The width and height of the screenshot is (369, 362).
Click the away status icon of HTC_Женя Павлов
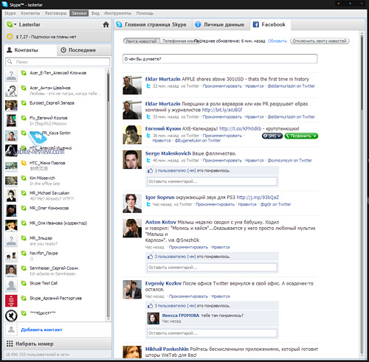click(24, 163)
